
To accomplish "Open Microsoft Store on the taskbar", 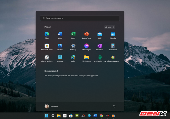I will tap(71, 116).
